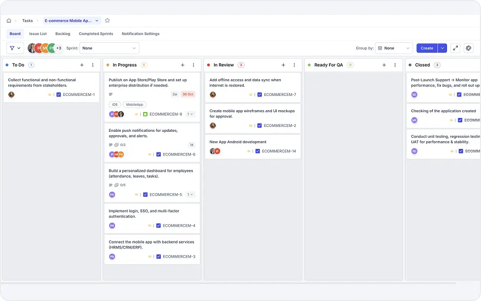
Task: Add a card to To Do column
Action: click(82, 65)
